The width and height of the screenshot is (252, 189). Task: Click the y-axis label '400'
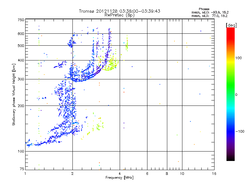pos(21,60)
